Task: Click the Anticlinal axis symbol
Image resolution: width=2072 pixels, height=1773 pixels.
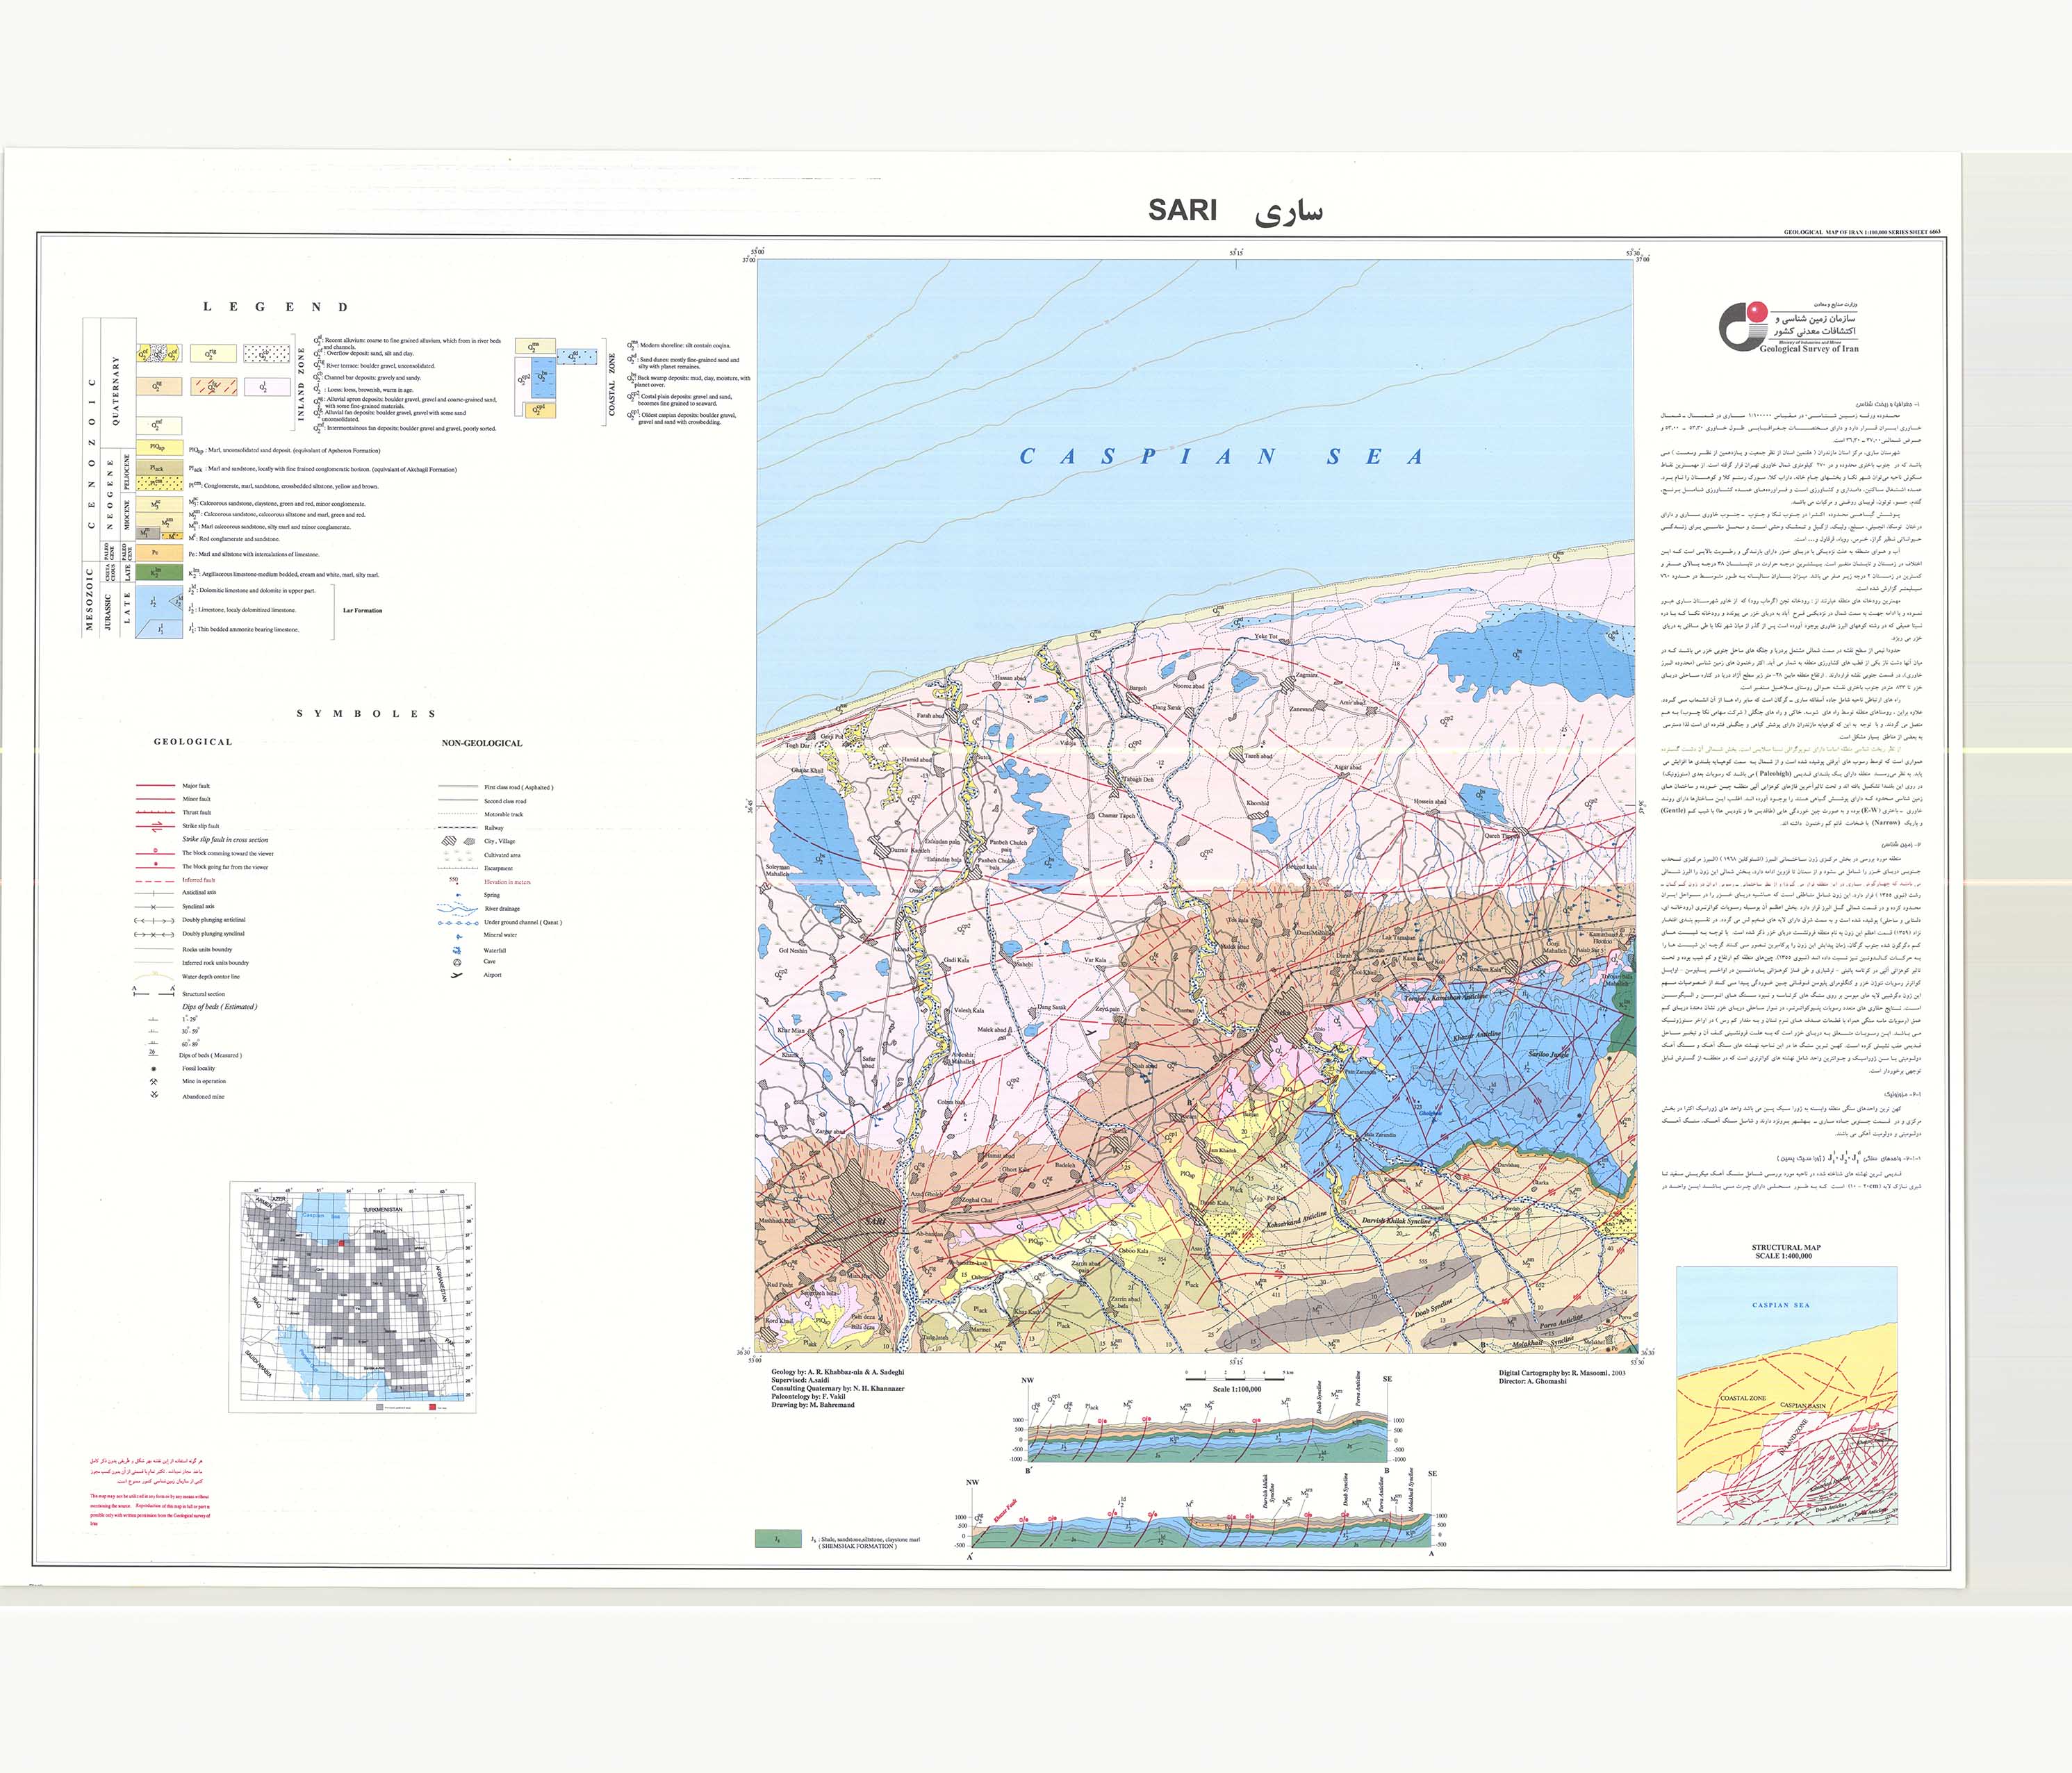Action: pyautogui.click(x=153, y=893)
